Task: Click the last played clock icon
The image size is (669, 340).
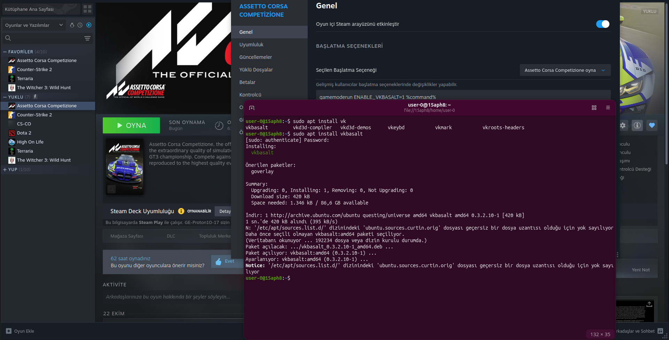Action: (x=219, y=126)
